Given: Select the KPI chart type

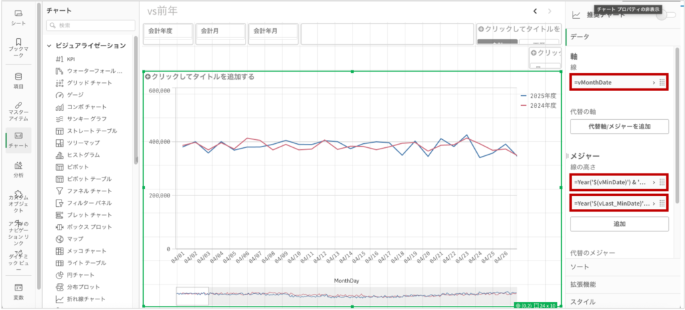Looking at the screenshot, I should click(70, 59).
